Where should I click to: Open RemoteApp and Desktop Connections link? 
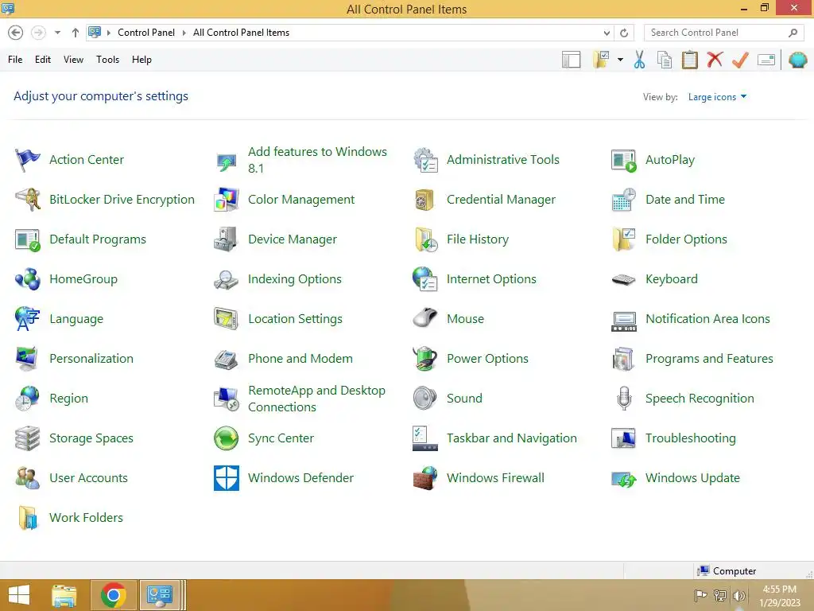coord(316,399)
